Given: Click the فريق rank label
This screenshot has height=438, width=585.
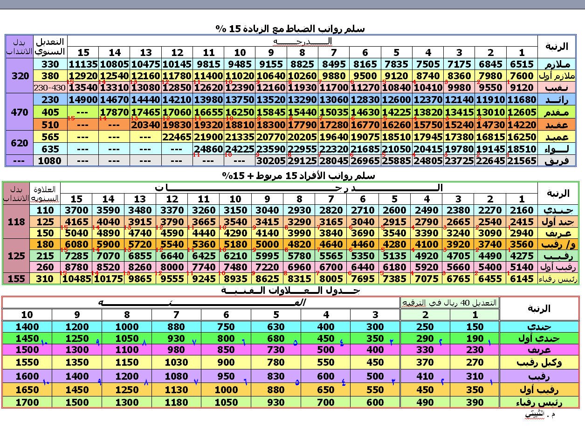Looking at the screenshot, I should [557, 161].
